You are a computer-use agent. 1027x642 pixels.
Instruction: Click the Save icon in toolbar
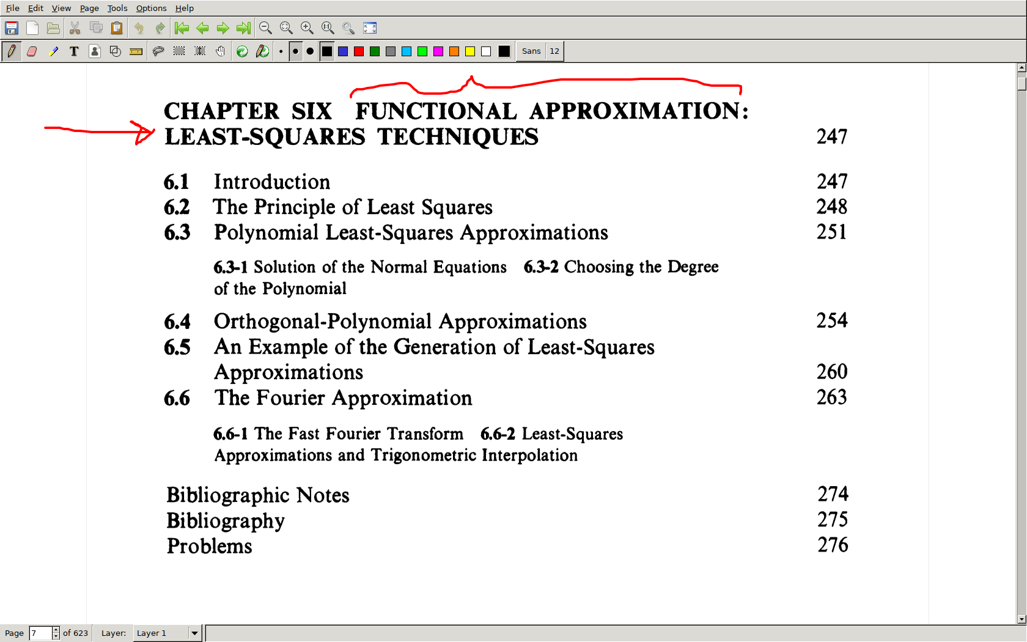click(x=12, y=28)
